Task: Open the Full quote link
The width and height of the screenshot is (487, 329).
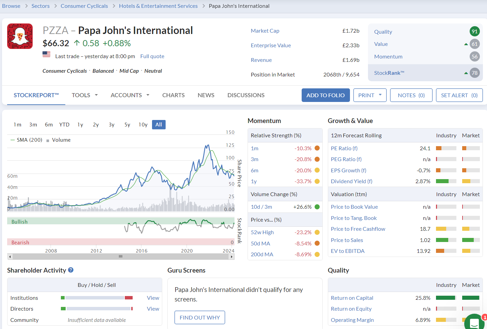Action: coord(152,56)
